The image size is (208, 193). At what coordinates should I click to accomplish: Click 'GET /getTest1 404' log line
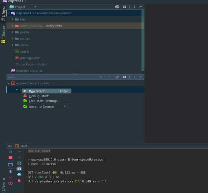57,173
